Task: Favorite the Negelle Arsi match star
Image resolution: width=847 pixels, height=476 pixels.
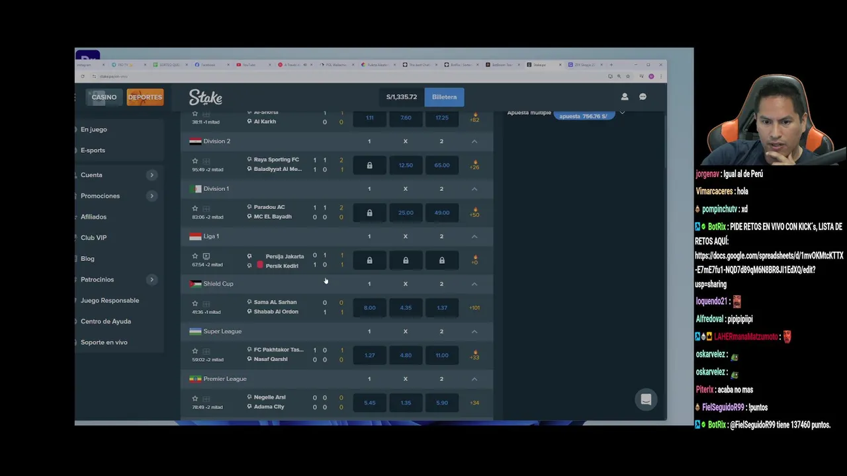Action: point(195,399)
